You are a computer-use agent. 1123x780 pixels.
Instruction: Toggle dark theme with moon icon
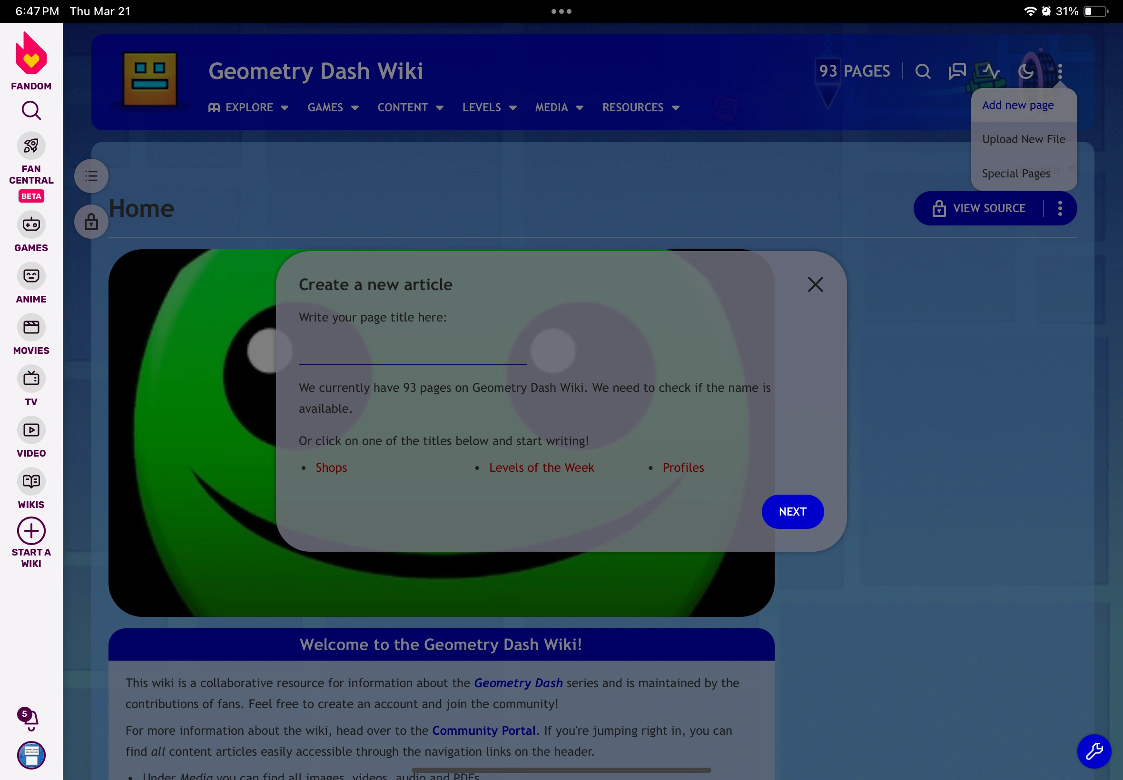(x=1026, y=71)
